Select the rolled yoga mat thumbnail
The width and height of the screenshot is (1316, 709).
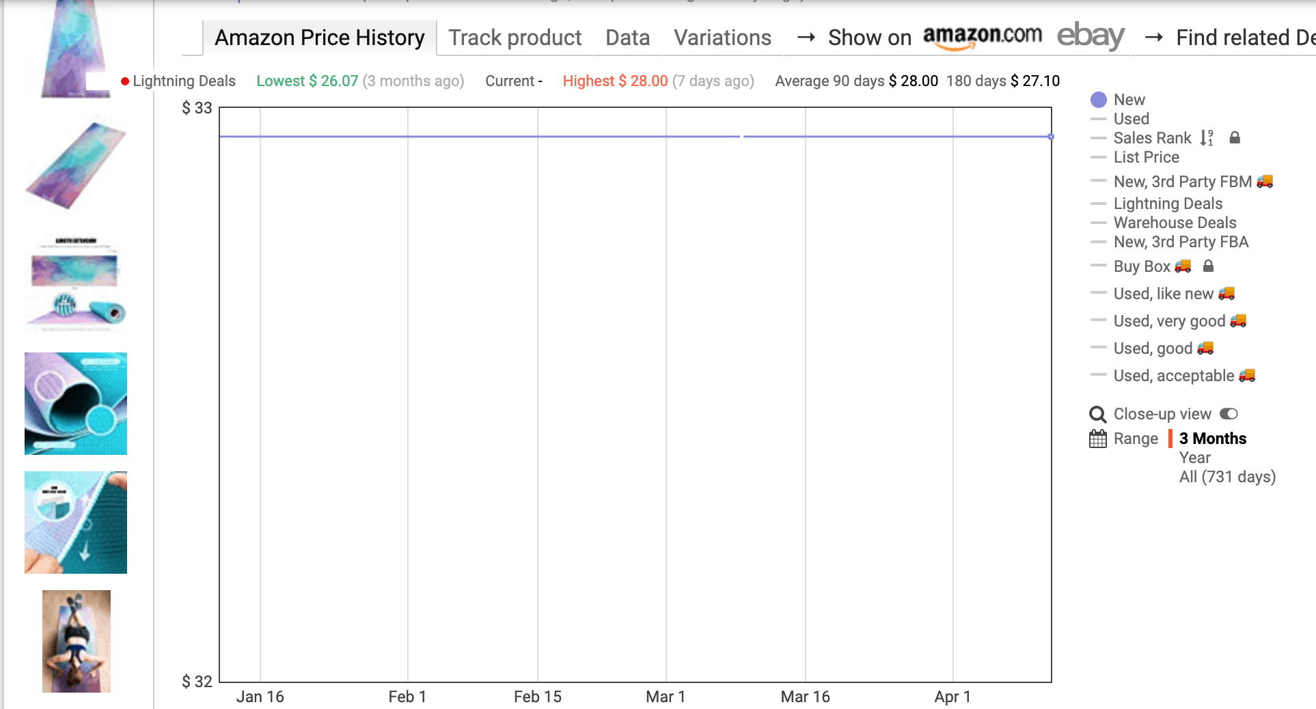click(76, 404)
